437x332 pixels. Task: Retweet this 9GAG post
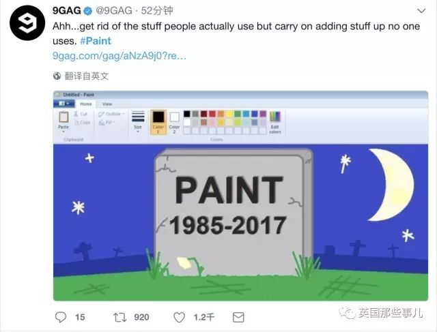click(120, 317)
